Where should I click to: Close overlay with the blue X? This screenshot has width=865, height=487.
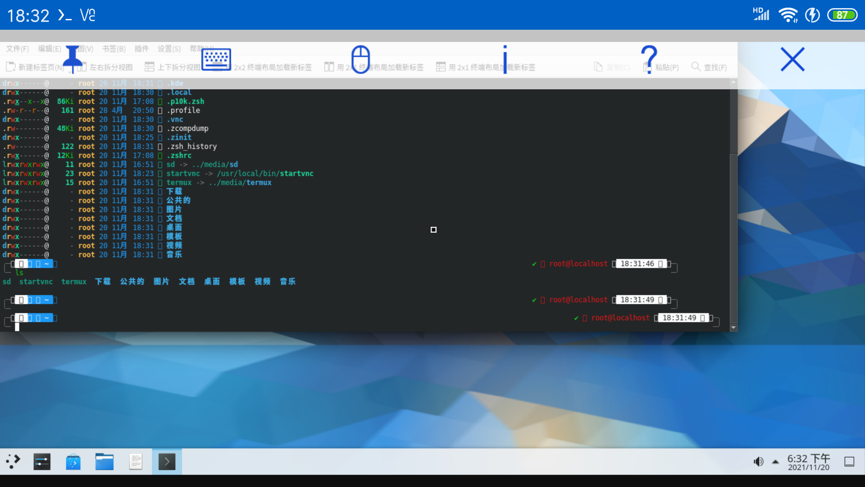tap(792, 59)
